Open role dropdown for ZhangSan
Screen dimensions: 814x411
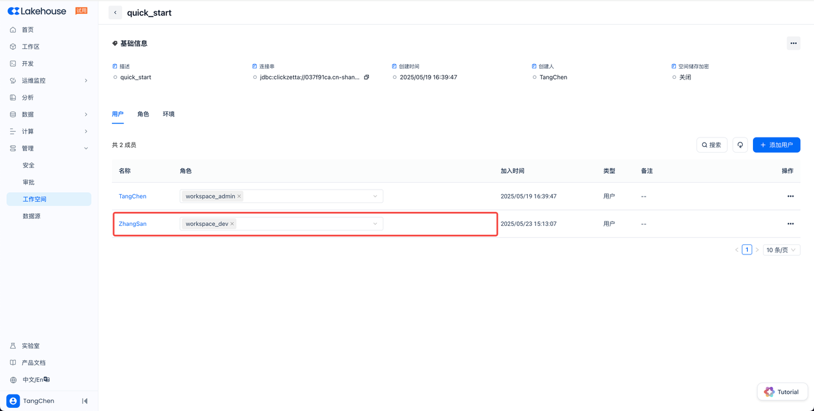coord(375,224)
